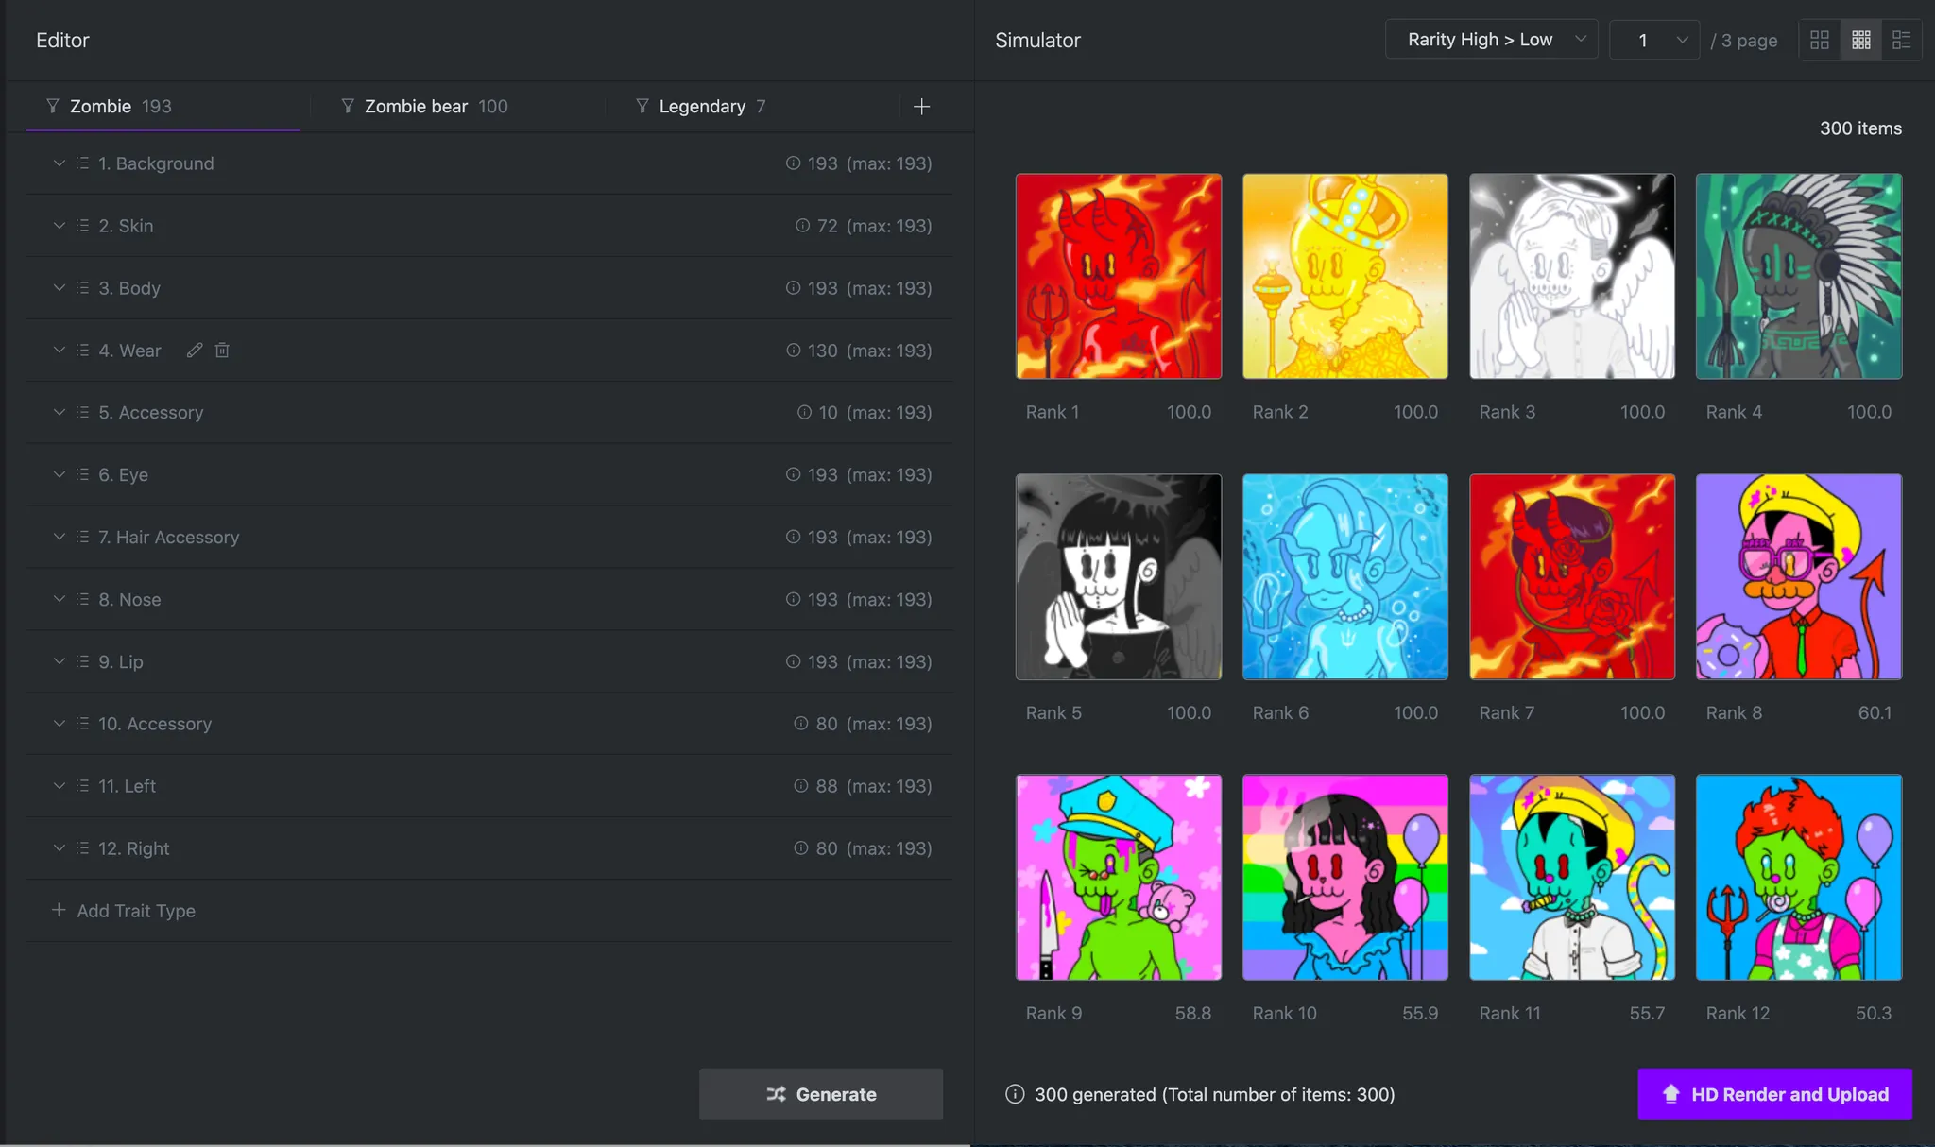Click drag handle icon for Eye trait
The image size is (1935, 1147).
(82, 474)
